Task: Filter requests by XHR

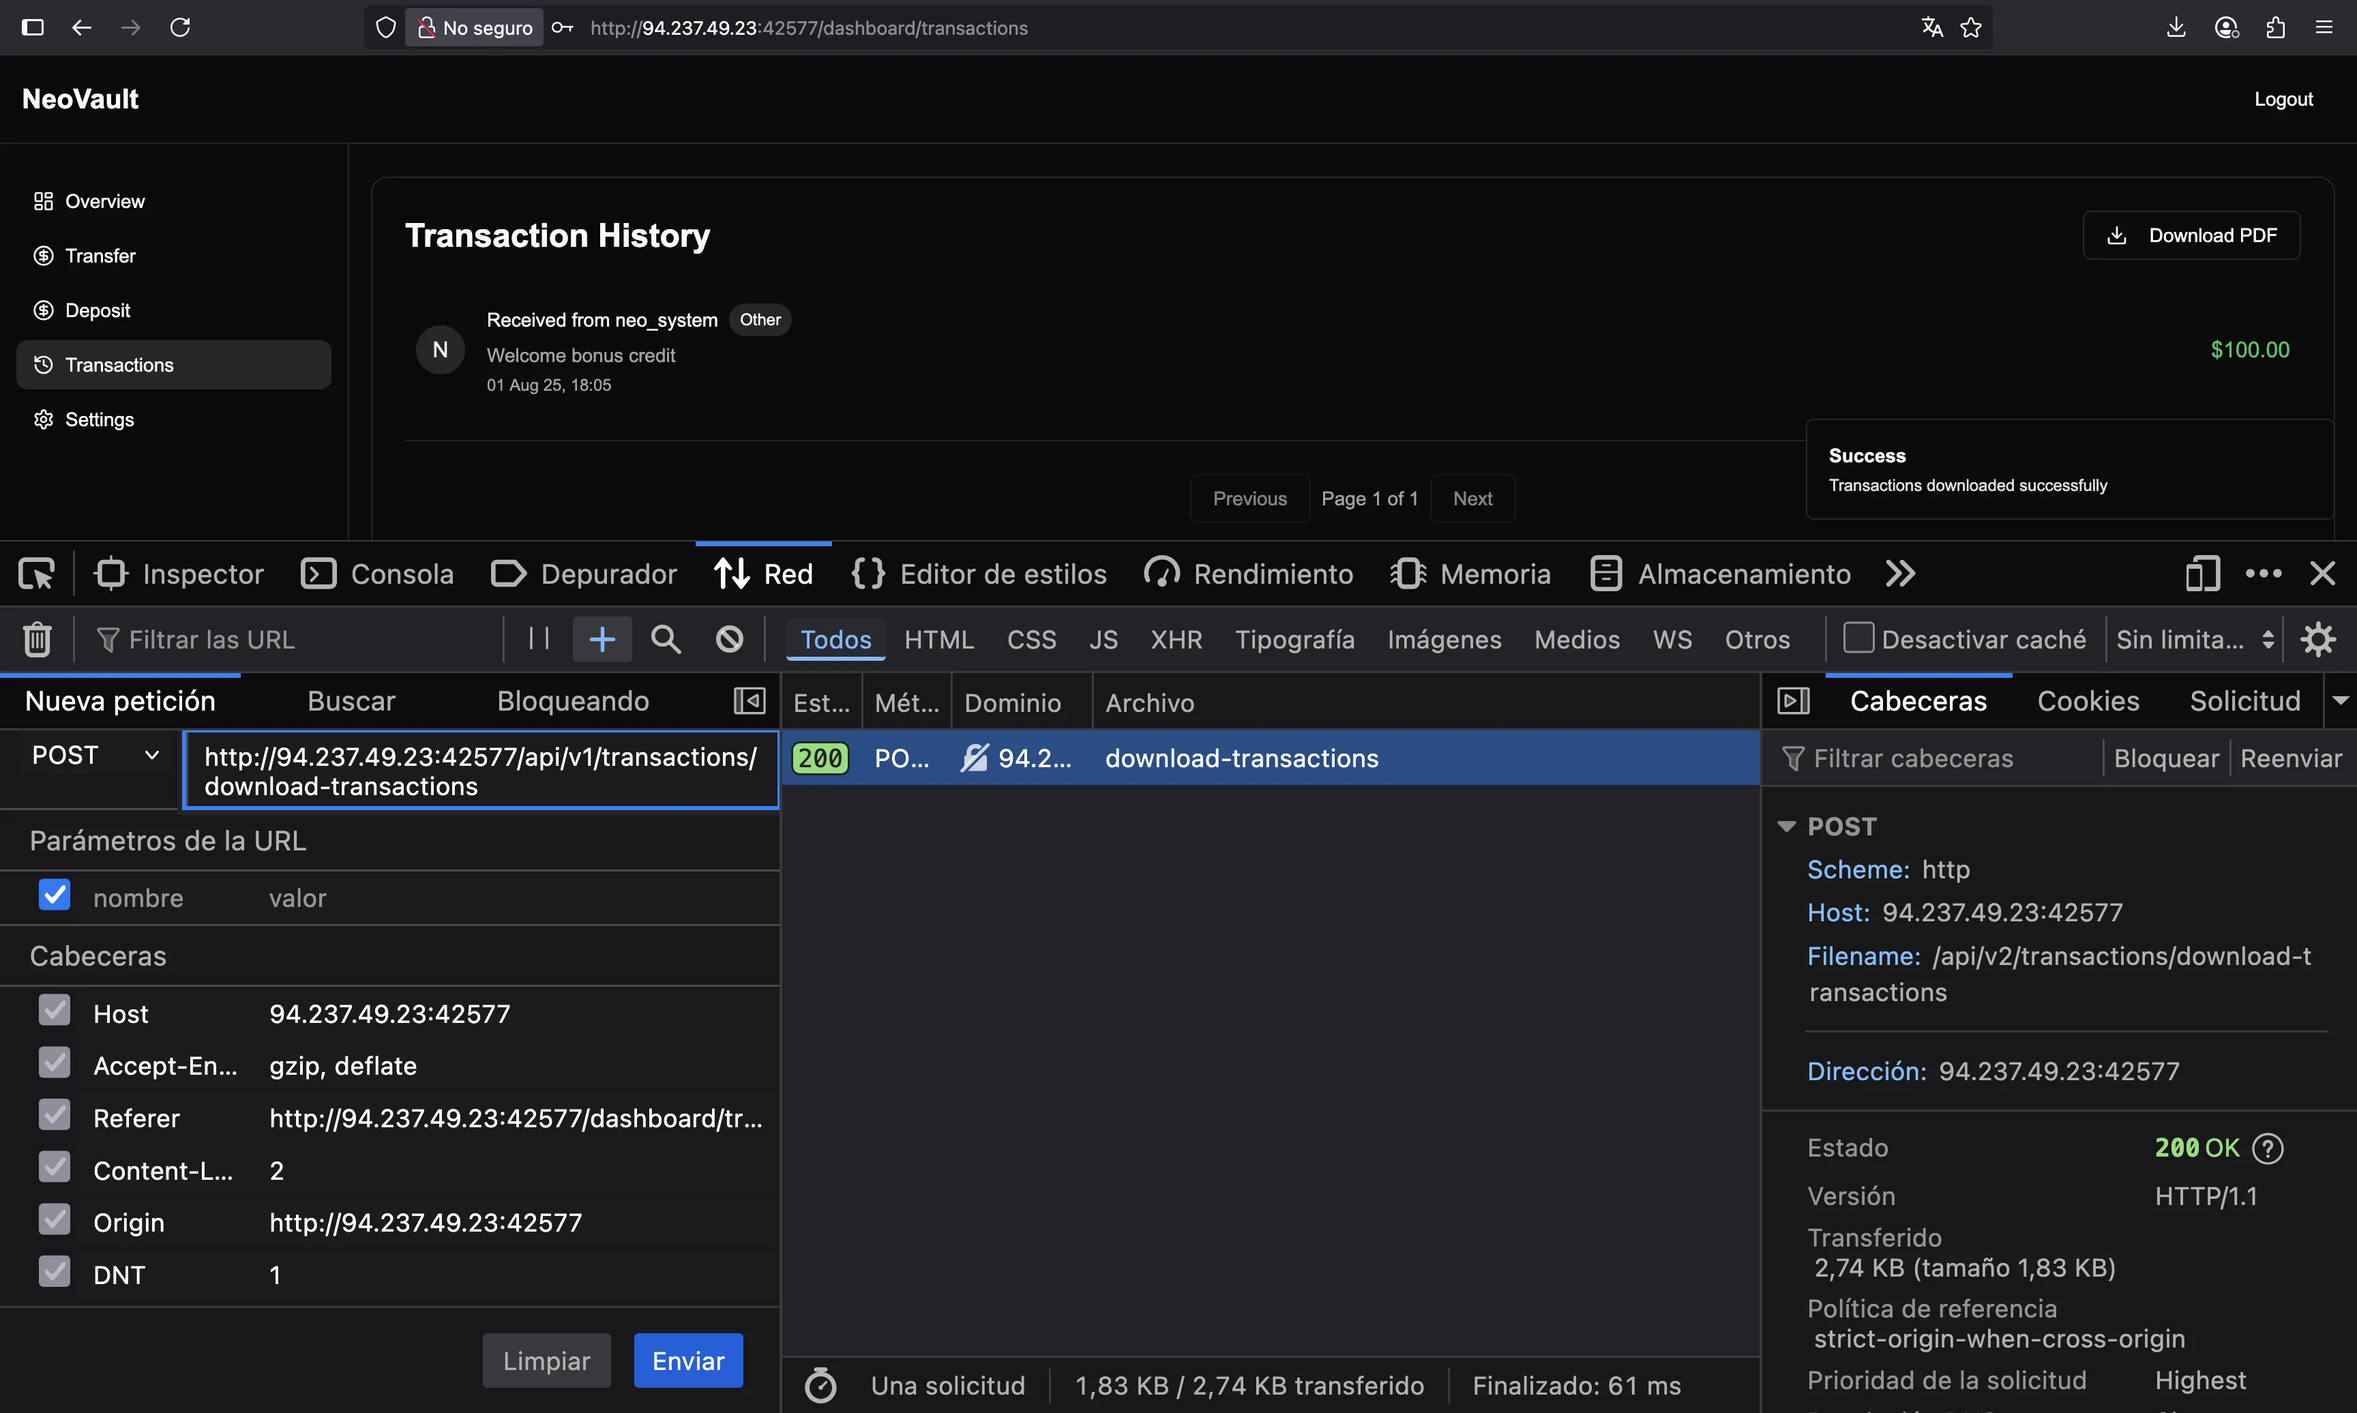Action: pos(1176,640)
